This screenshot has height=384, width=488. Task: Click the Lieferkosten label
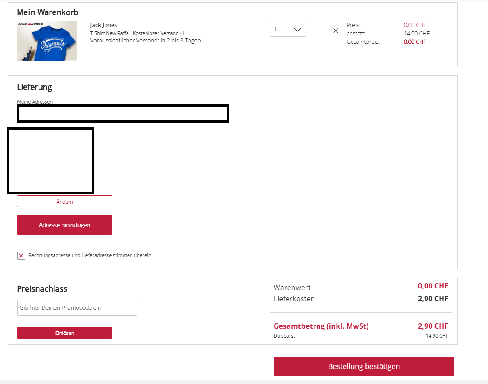tap(294, 299)
